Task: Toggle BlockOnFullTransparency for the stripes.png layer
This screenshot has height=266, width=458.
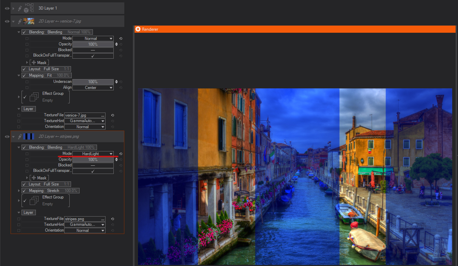Action: [x=93, y=171]
